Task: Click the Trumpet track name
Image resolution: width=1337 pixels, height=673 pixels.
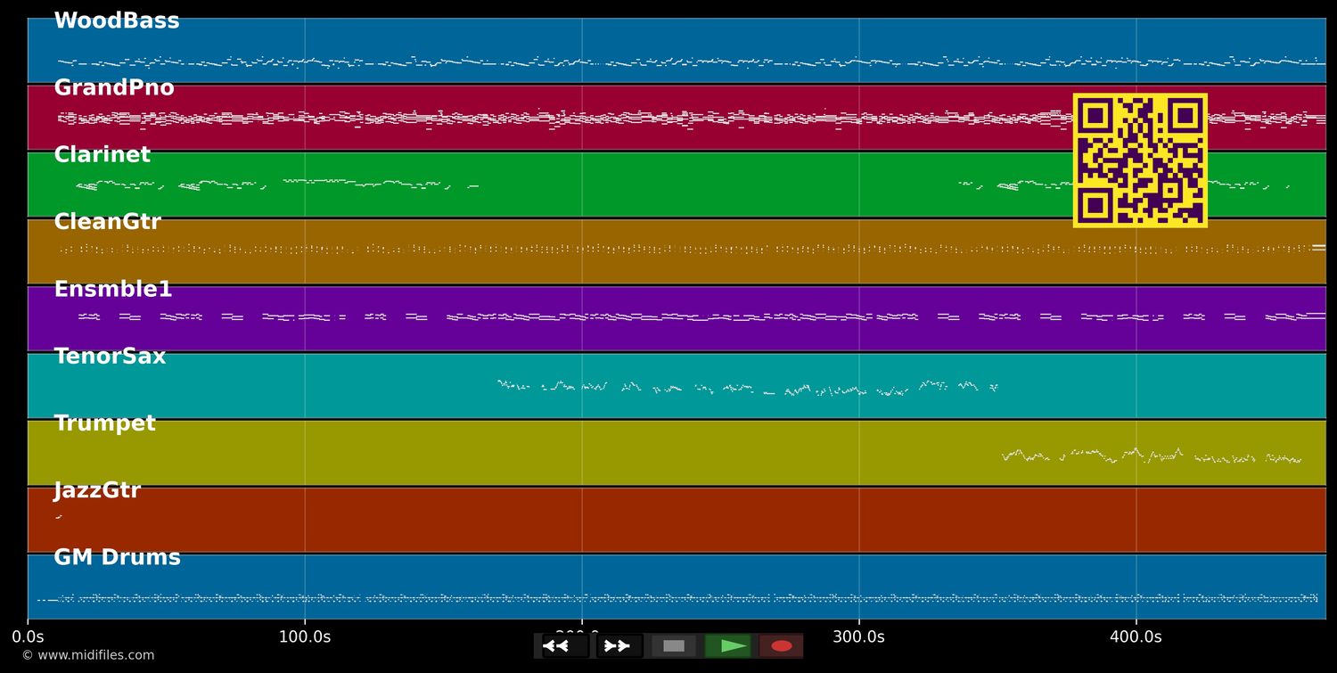Action: point(104,423)
